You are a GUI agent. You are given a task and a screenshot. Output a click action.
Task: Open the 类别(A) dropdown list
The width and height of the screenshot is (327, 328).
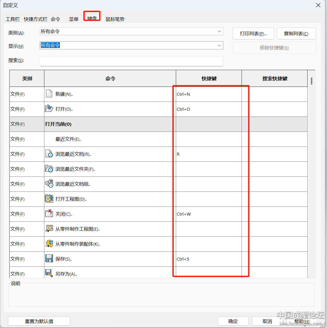point(219,31)
